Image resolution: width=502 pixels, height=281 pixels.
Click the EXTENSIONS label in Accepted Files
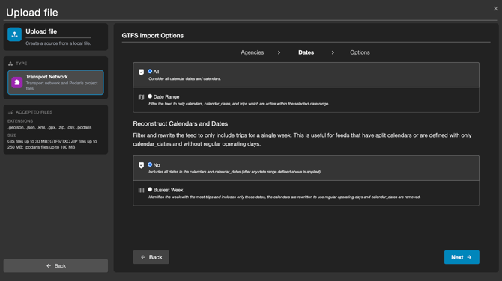tap(20, 121)
